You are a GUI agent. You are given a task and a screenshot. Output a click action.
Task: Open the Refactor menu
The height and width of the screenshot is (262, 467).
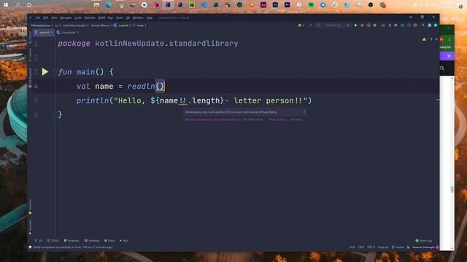click(x=90, y=17)
